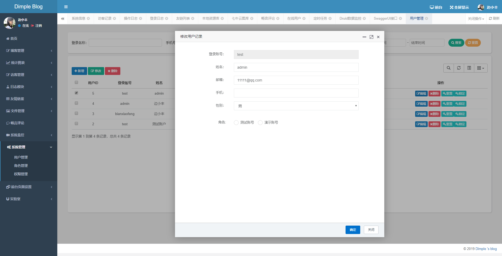Maximize the 修改用户记录 dialog
This screenshot has width=502, height=256.
pyautogui.click(x=371, y=37)
